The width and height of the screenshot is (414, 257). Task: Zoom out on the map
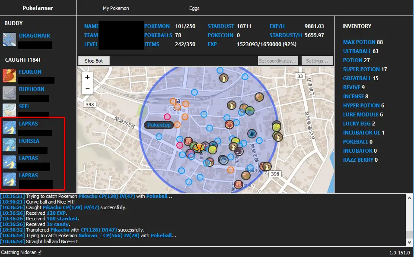[87, 89]
